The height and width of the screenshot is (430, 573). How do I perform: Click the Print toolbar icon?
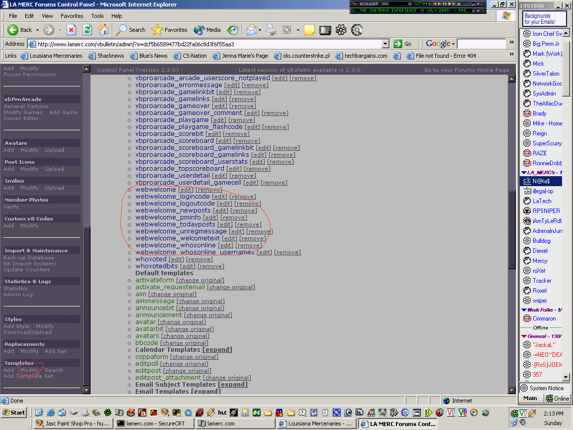tap(271, 30)
